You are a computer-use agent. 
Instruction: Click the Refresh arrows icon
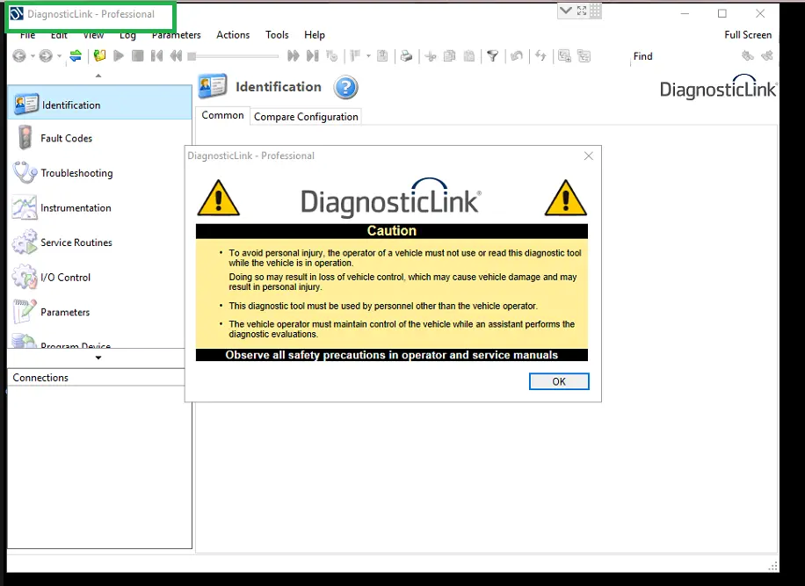[540, 55]
